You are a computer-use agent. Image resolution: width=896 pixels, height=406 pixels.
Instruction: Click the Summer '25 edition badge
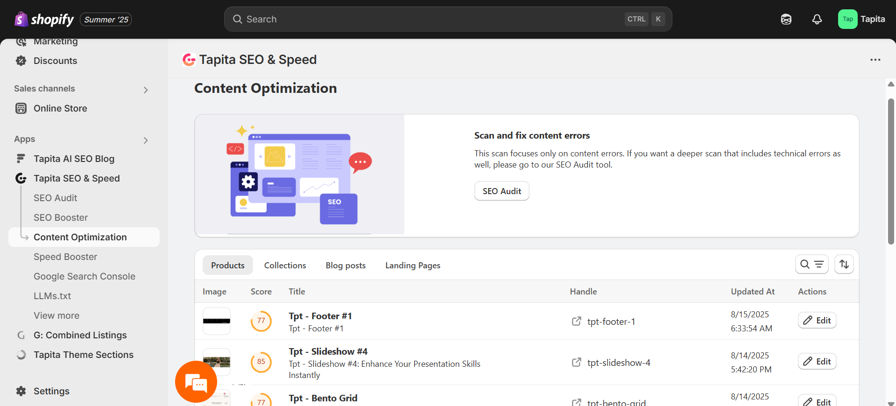[106, 20]
